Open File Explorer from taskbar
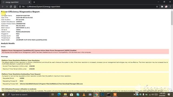Image resolution: width=173 pixels, height=97 pixels. (65, 95)
